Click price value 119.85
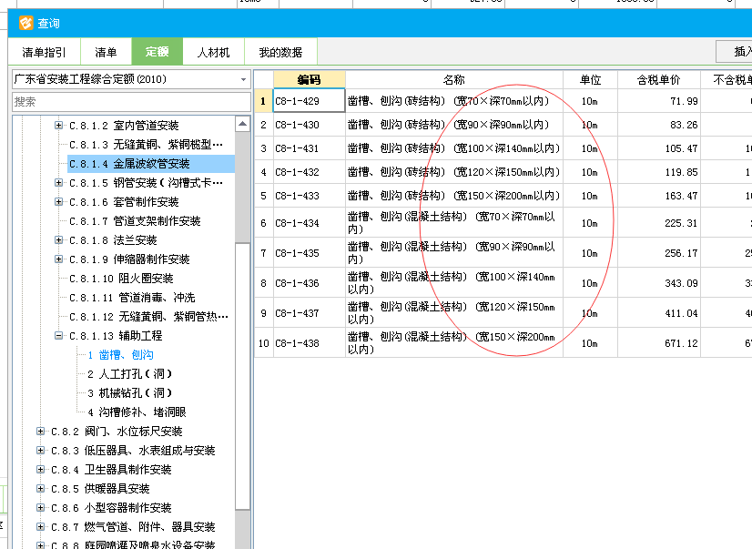752x549 pixels. (x=681, y=172)
